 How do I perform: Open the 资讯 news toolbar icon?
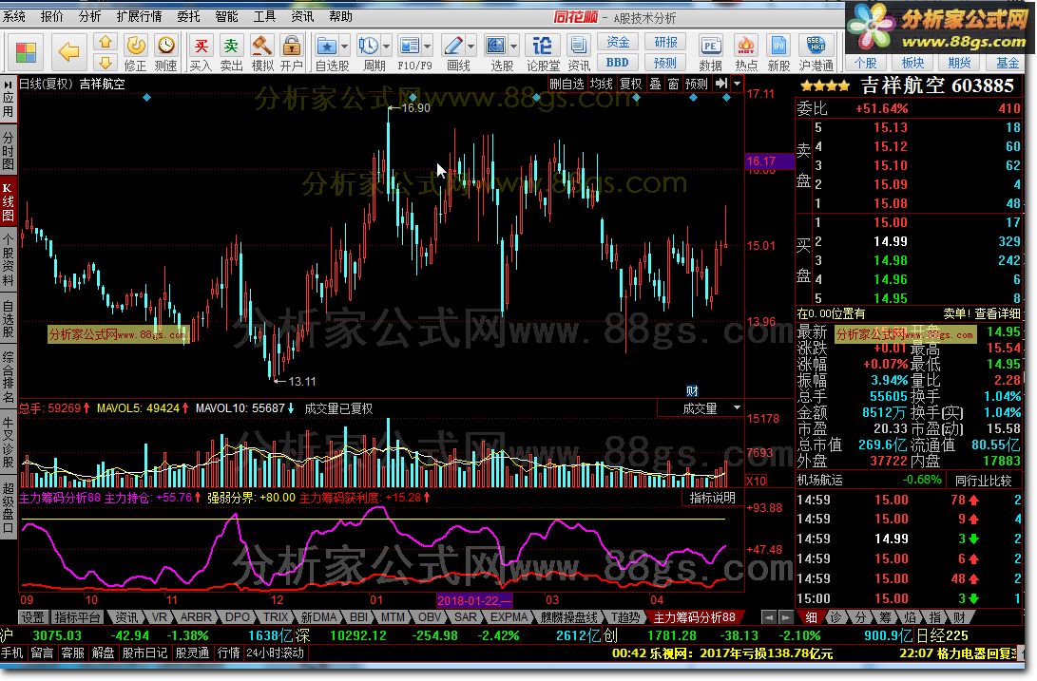tap(579, 52)
